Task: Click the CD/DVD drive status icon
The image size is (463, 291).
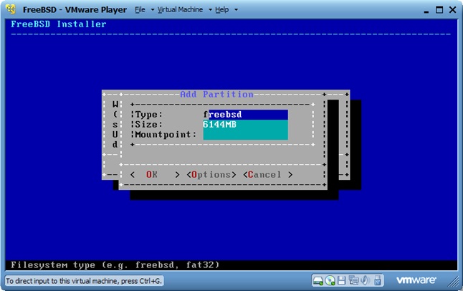Action: pyautogui.click(x=330, y=280)
